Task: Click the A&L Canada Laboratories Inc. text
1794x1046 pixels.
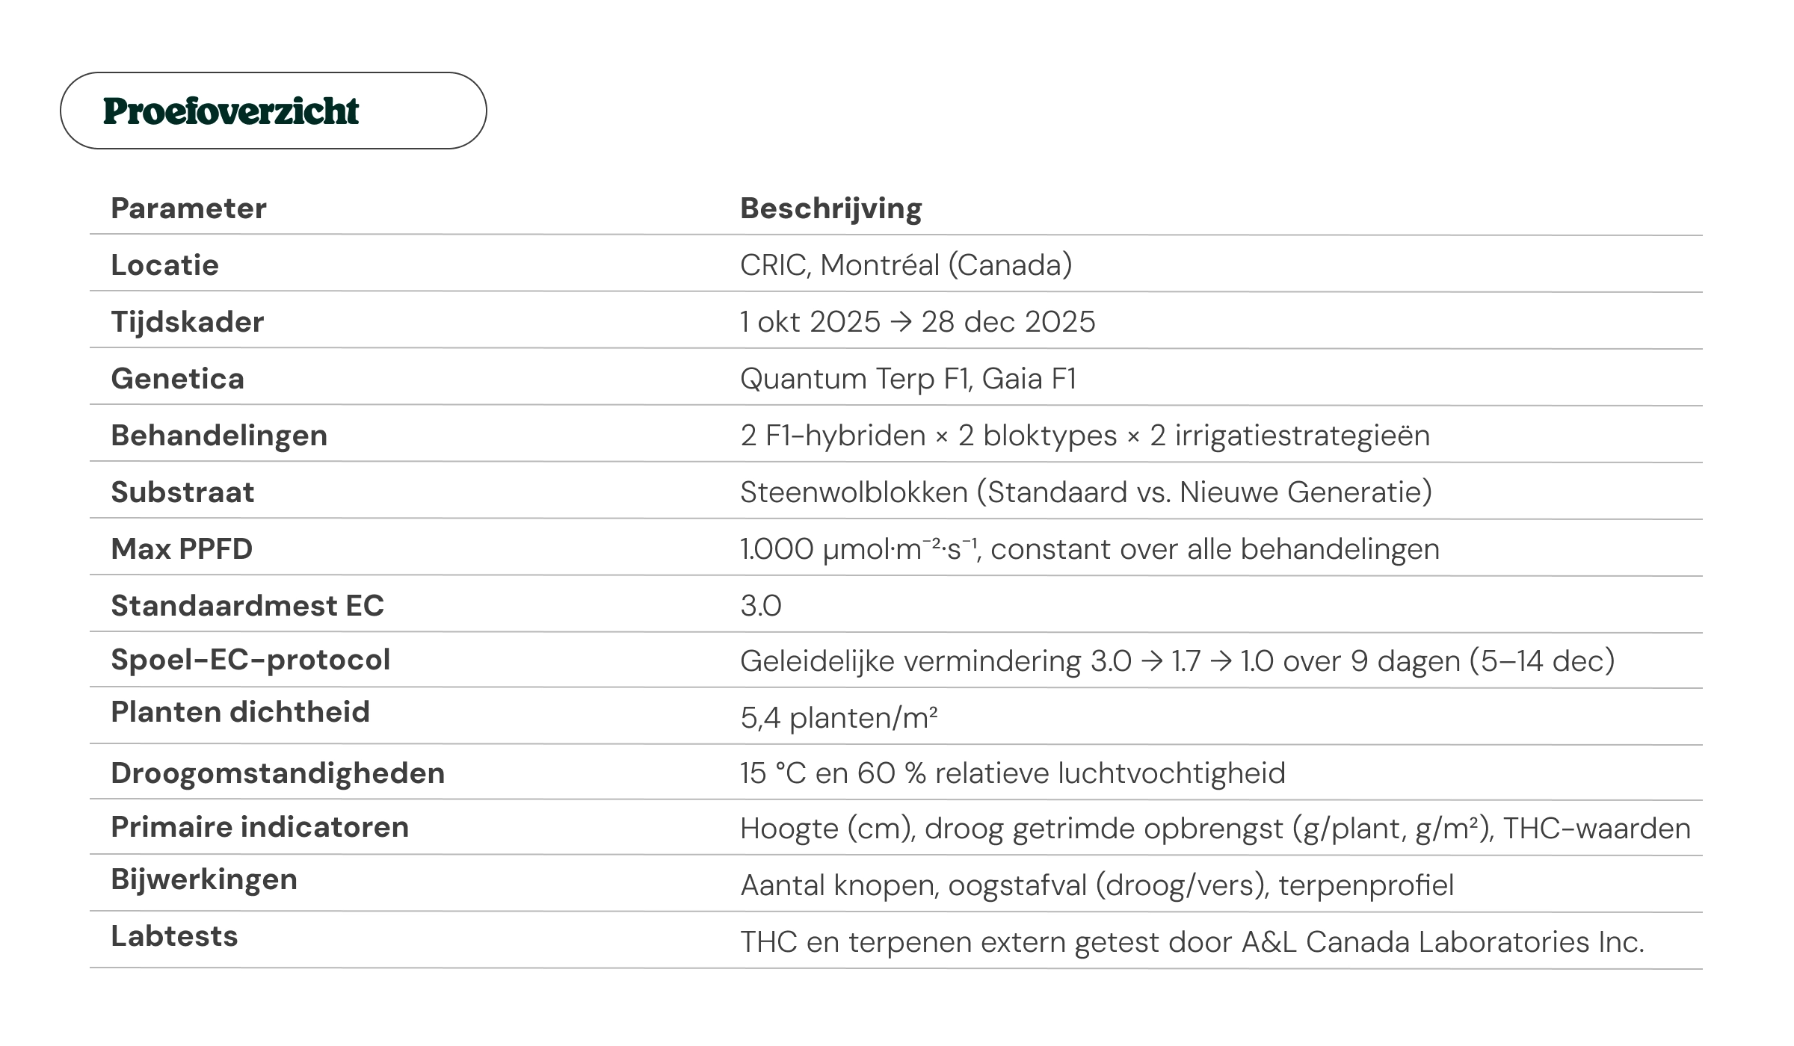Action: click(1443, 942)
